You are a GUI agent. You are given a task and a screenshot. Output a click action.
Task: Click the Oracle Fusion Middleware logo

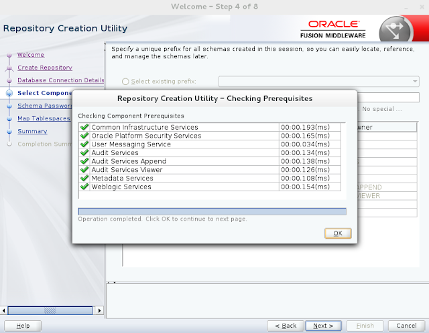(x=333, y=29)
